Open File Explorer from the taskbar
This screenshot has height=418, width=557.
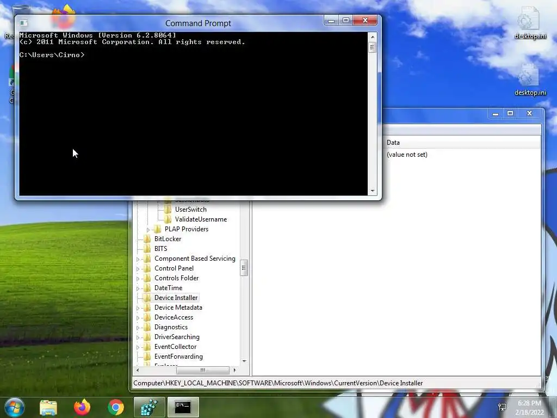pos(48,407)
